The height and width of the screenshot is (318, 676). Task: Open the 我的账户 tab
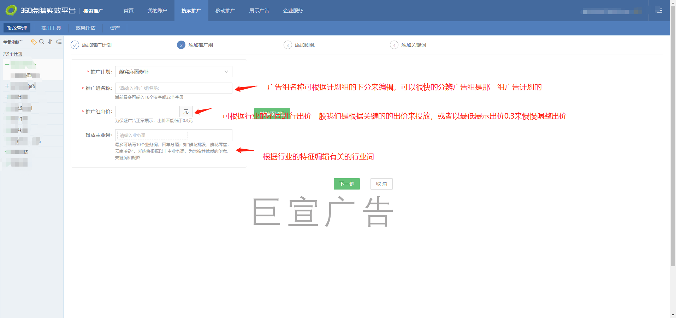pyautogui.click(x=158, y=11)
